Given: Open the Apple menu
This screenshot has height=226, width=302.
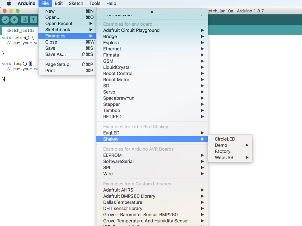Looking at the screenshot, I should click(x=9, y=3).
